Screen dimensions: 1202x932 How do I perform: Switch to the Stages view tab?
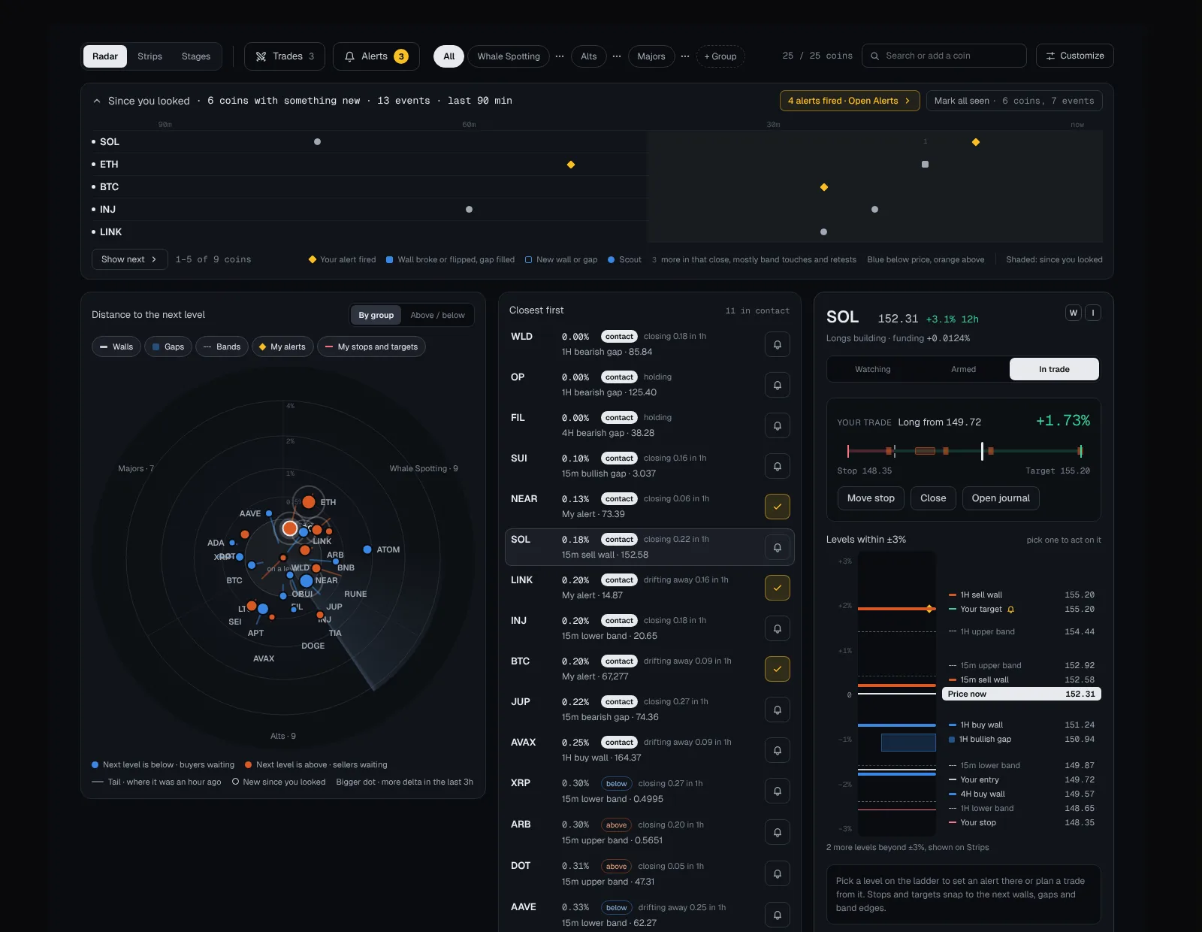pos(196,56)
